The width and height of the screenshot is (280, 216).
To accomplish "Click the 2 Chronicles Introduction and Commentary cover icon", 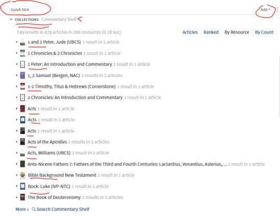I will (x=22, y=98).
